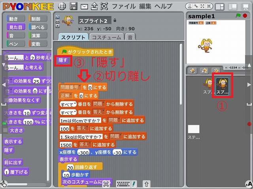Select the ステージ thumbnail

(194, 129)
